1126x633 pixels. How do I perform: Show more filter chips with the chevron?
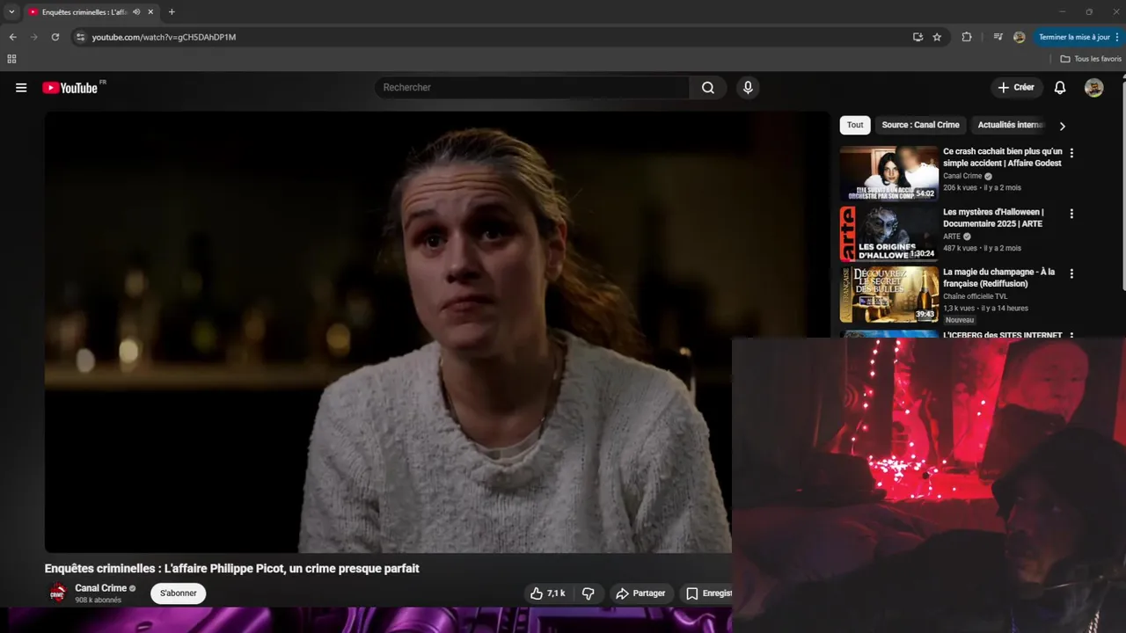point(1062,126)
